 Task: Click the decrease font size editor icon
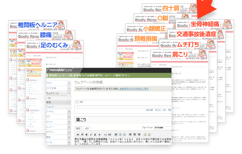coord(78,134)
